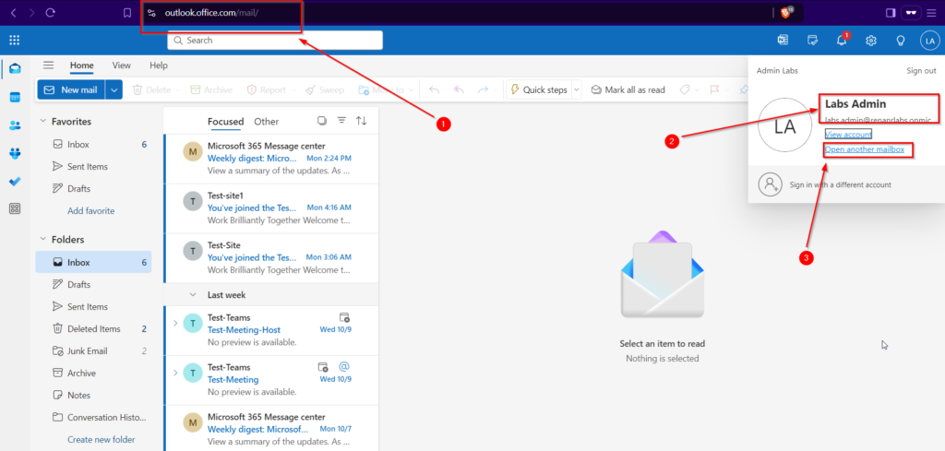Collapse the Favorites section

(x=42, y=121)
